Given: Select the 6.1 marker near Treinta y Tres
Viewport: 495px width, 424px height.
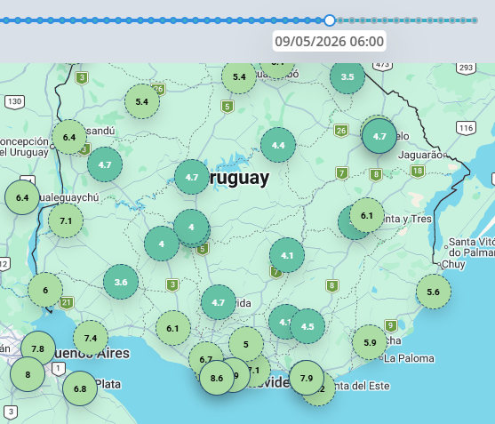Looking at the screenshot, I should 367,215.
